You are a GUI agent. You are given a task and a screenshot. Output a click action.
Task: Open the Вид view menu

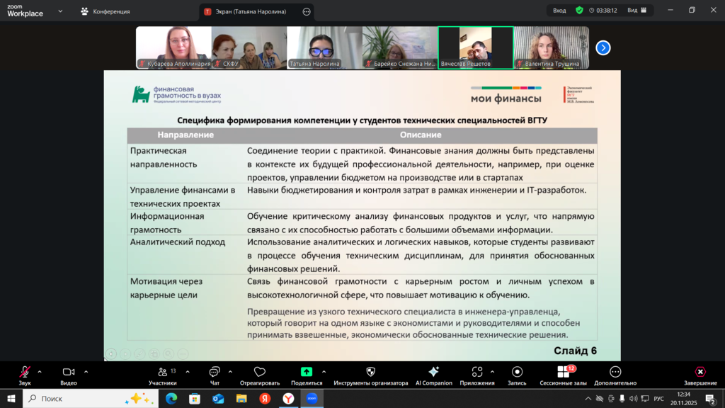coord(636,11)
